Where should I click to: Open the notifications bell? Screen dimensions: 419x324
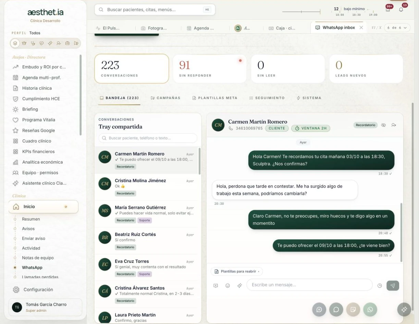(401, 10)
